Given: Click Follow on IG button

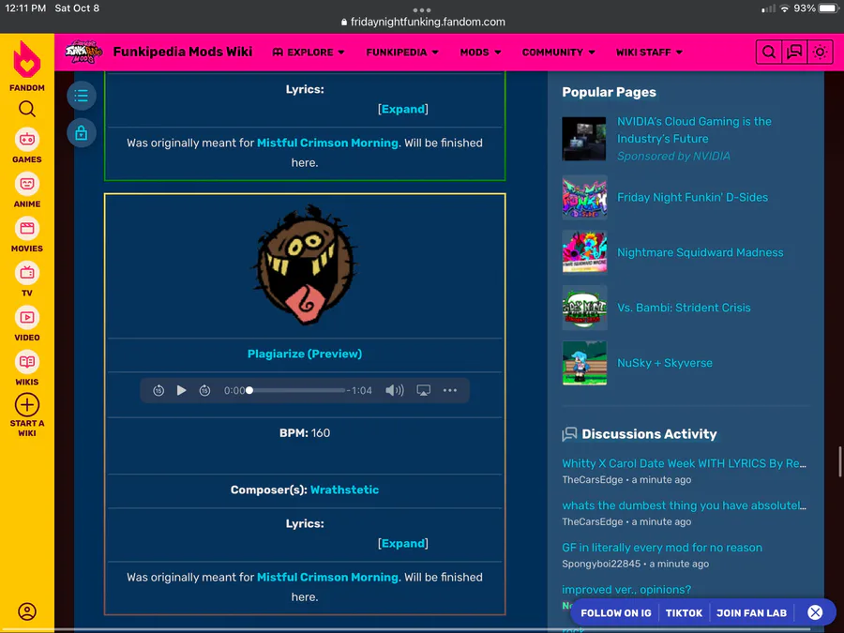Looking at the screenshot, I should [x=616, y=613].
